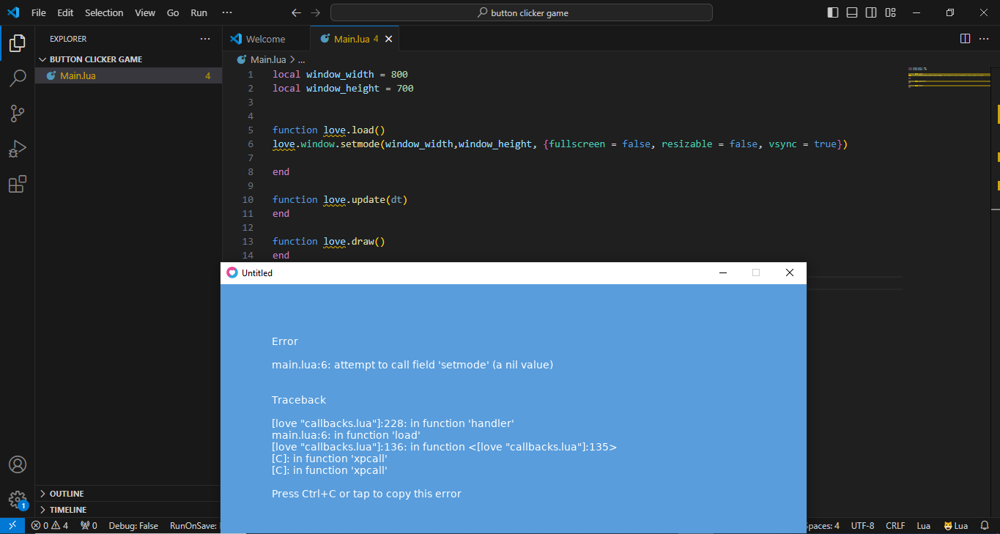Open the File menu

tap(38, 12)
